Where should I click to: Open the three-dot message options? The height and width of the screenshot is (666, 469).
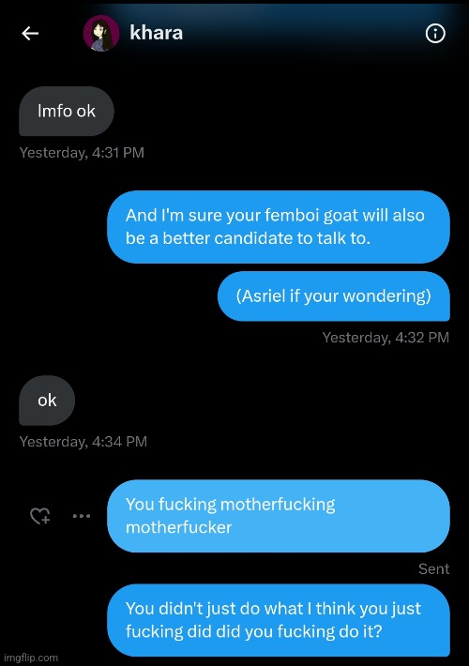tap(82, 516)
